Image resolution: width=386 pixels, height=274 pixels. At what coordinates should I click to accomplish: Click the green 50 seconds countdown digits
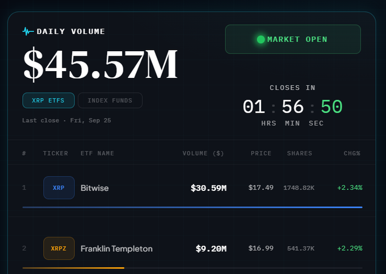pyautogui.click(x=332, y=107)
